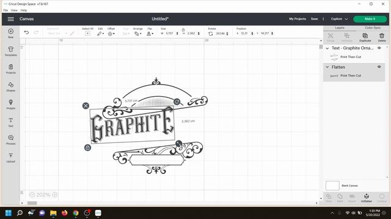
Task: Open the Windows Start menu
Action: tap(9, 213)
